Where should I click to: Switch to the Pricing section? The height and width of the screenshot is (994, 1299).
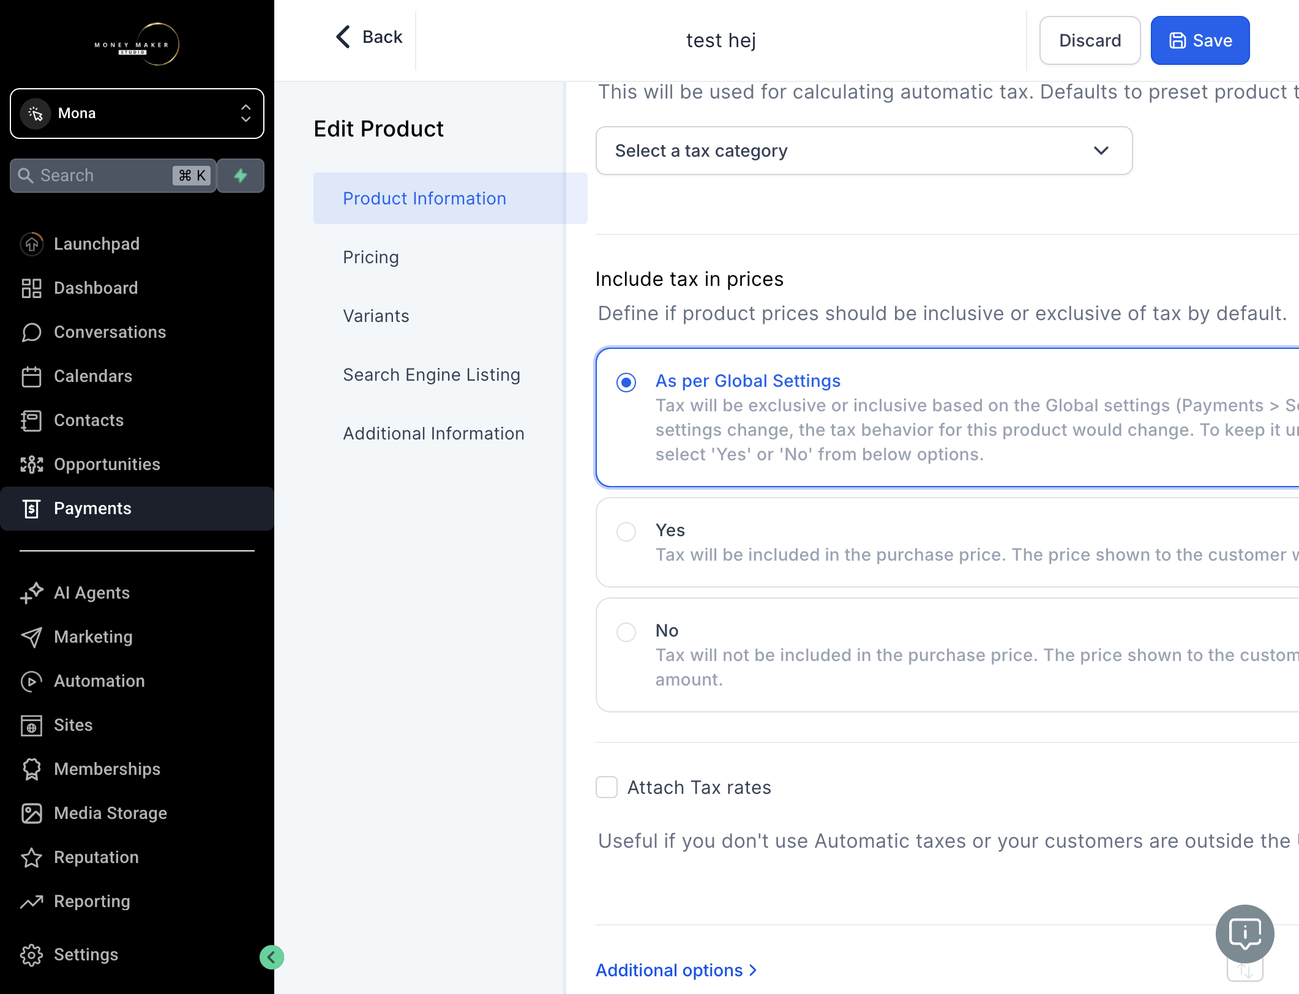coord(371,257)
